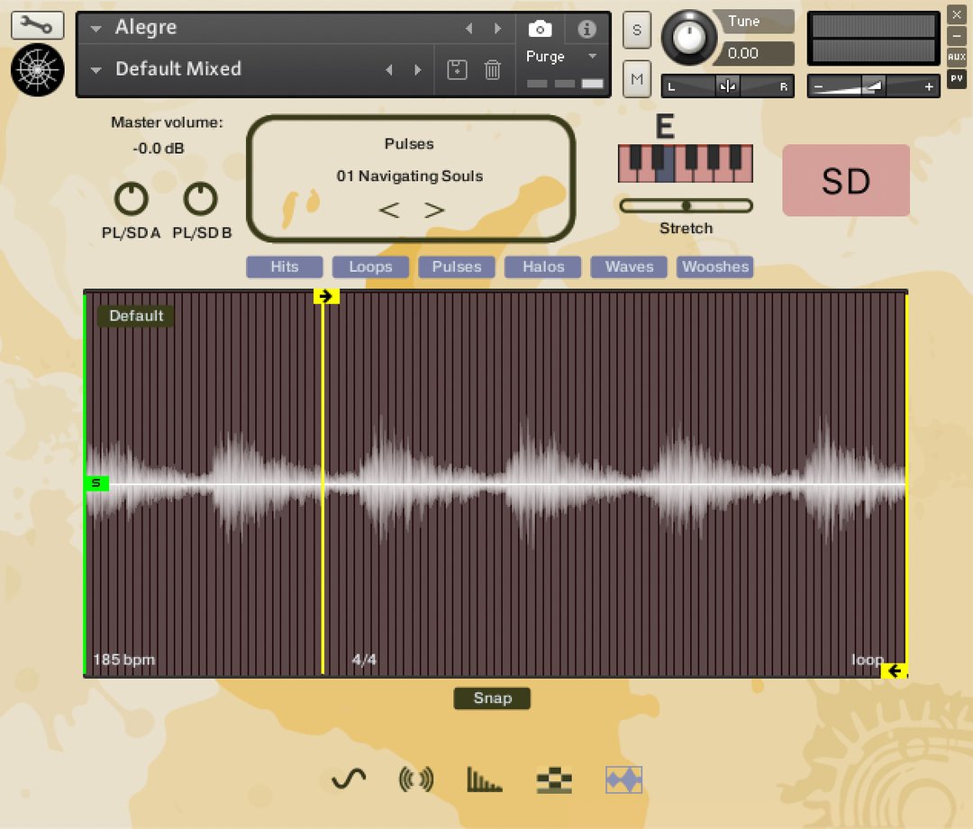The image size is (973, 829).
Task: Adjust the Stretch slider
Action: click(x=686, y=206)
